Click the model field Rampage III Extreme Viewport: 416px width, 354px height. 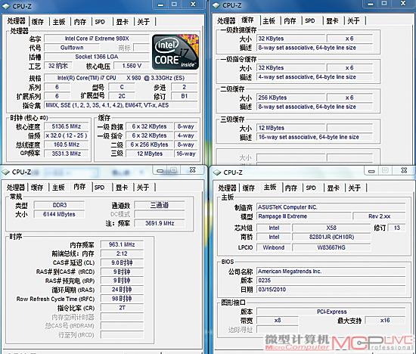(x=304, y=216)
